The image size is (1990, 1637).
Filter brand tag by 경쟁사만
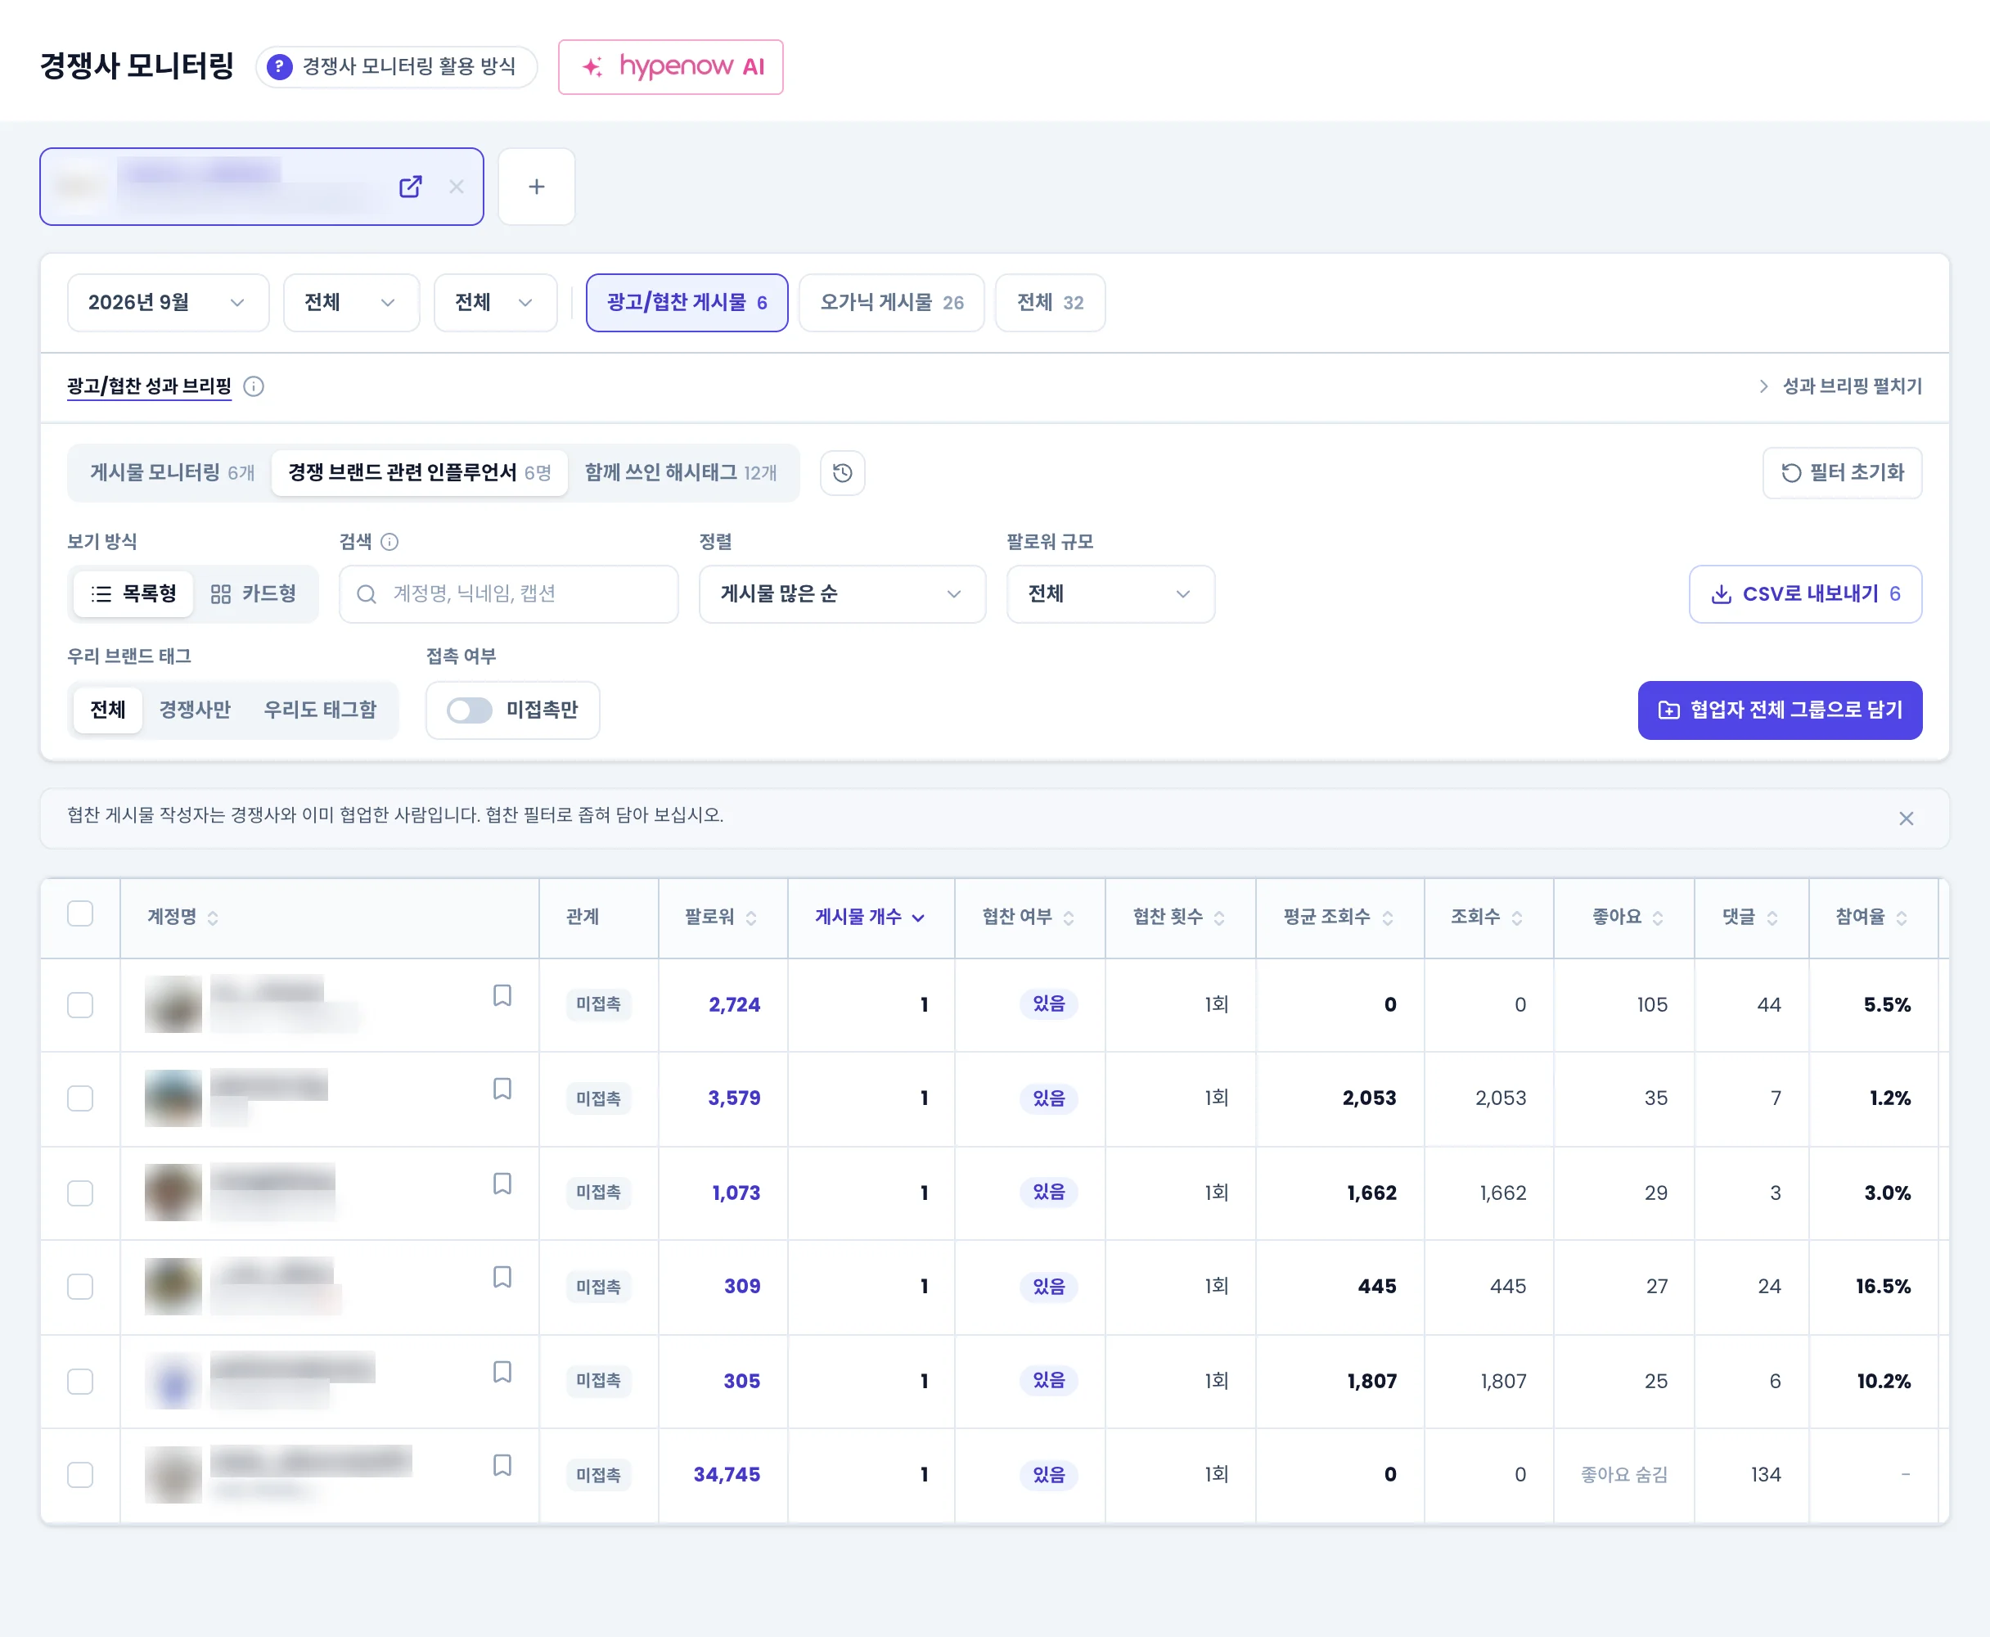[194, 710]
